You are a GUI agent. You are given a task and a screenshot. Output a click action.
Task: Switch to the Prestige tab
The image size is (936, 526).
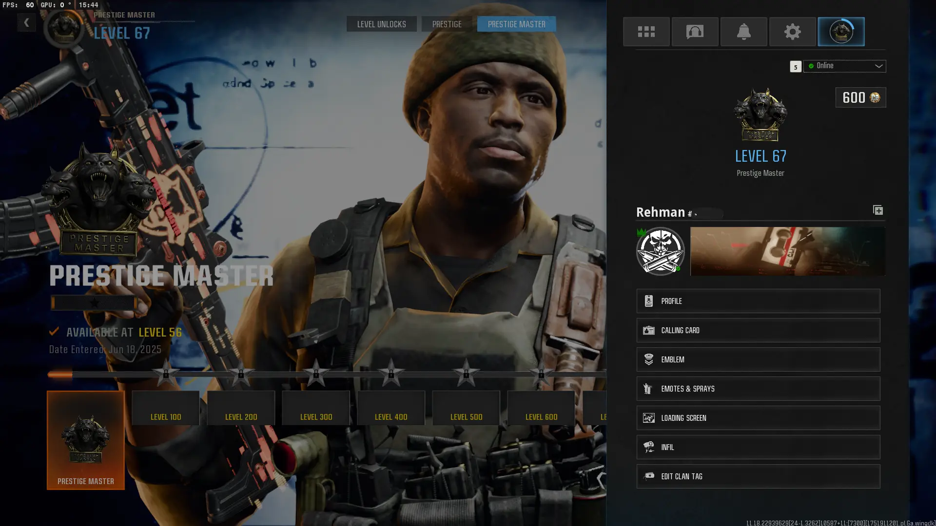pyautogui.click(x=447, y=24)
